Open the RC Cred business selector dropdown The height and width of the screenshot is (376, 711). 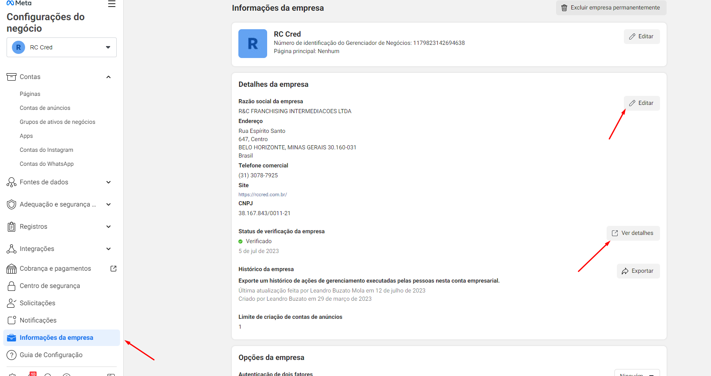click(62, 47)
